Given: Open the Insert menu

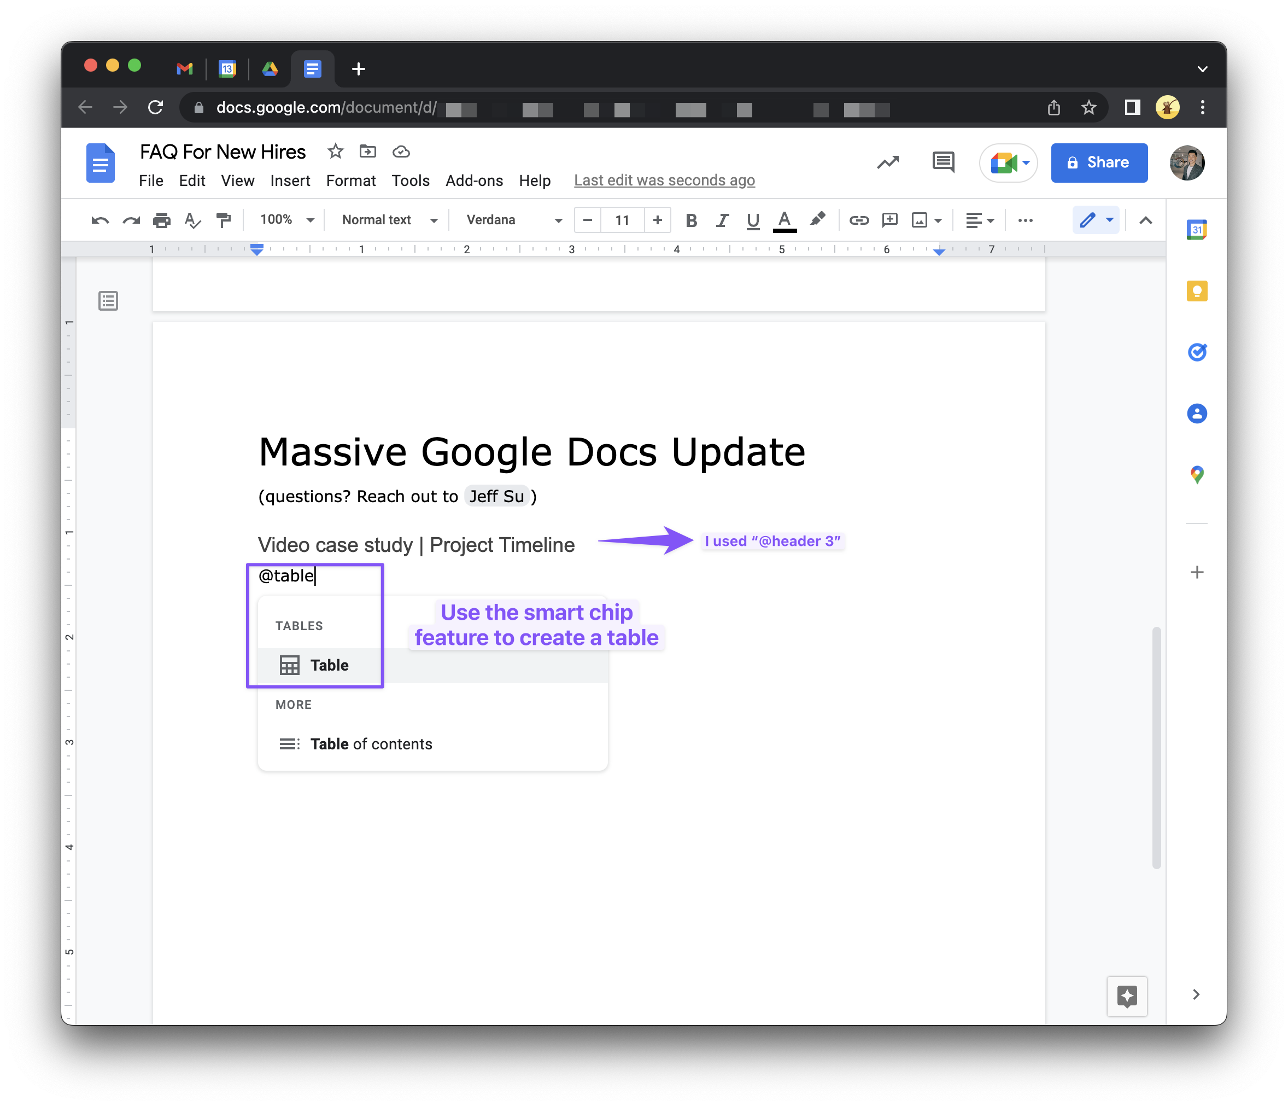Looking at the screenshot, I should coord(290,181).
